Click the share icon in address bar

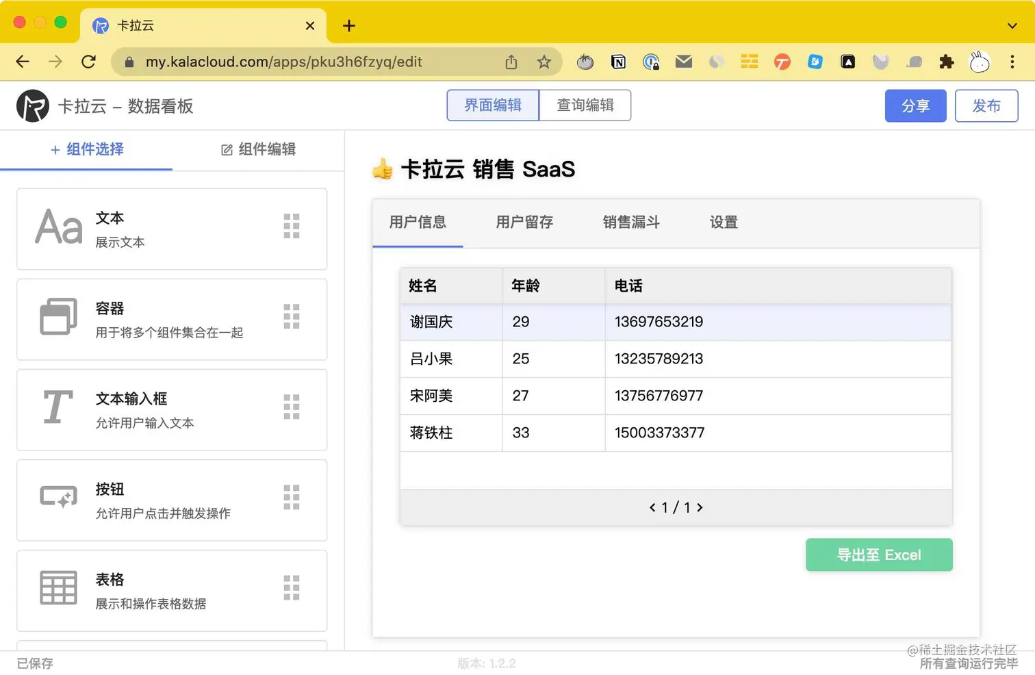coord(511,62)
